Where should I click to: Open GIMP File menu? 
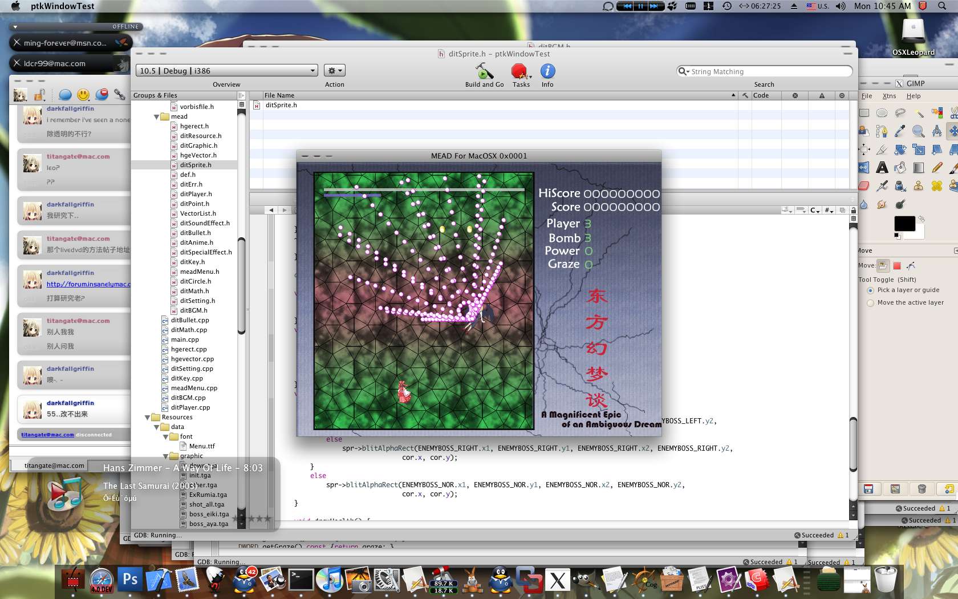(x=867, y=96)
